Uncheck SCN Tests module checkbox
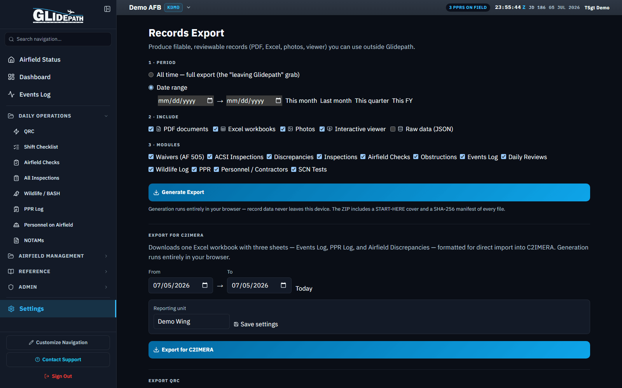The width and height of the screenshot is (622, 388). [x=294, y=170]
